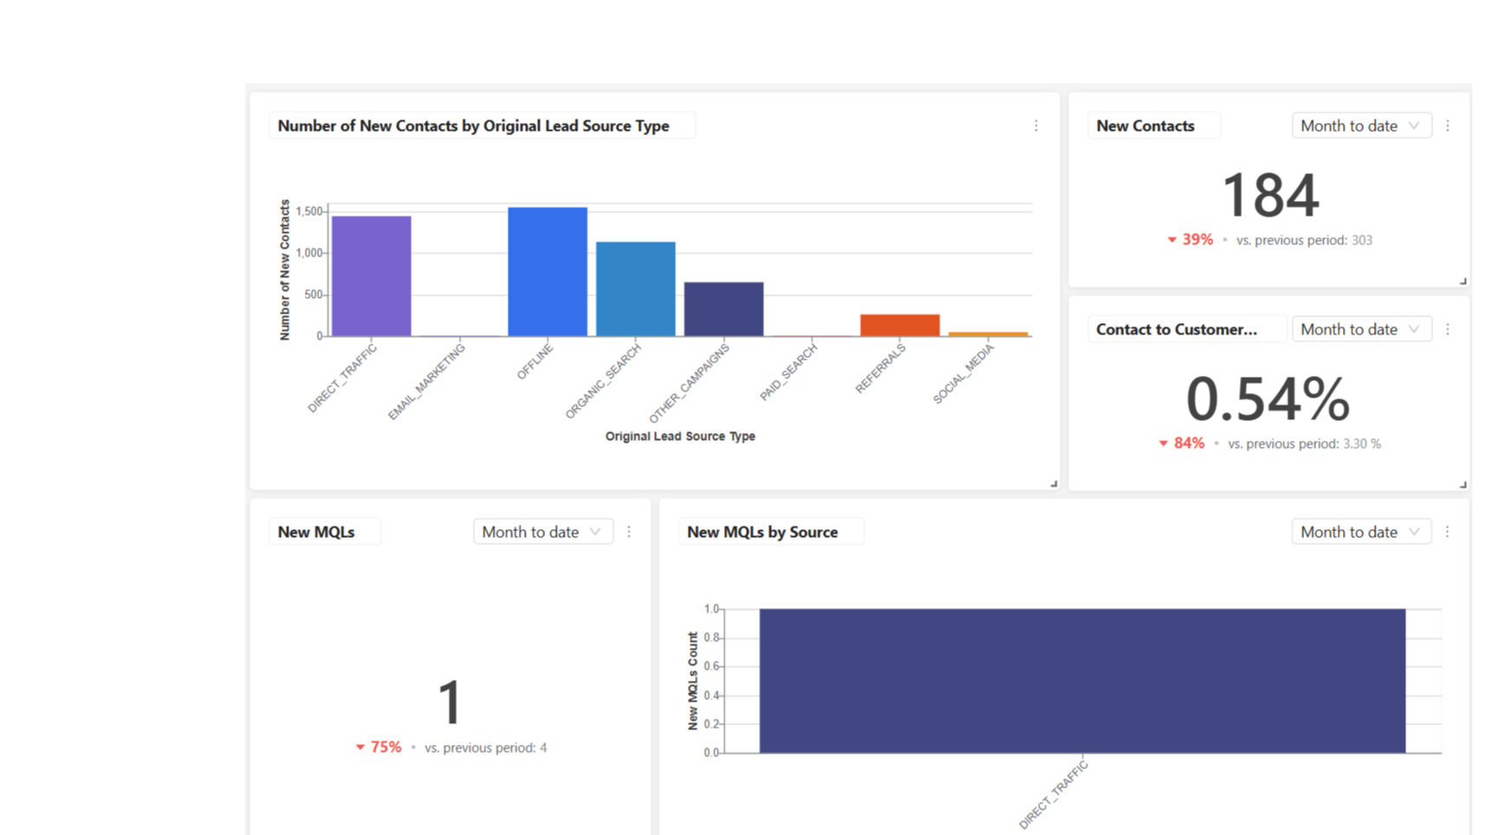
Task: Open three-dot menu on Contact to Customer card
Action: pos(1447,330)
